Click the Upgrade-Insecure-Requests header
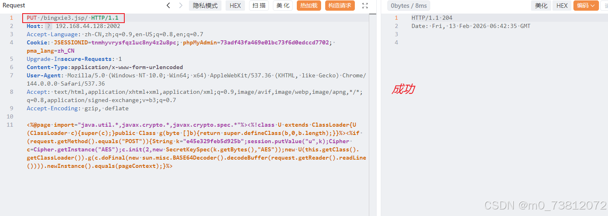Image resolution: width=608 pixels, height=216 pixels. (x=74, y=59)
